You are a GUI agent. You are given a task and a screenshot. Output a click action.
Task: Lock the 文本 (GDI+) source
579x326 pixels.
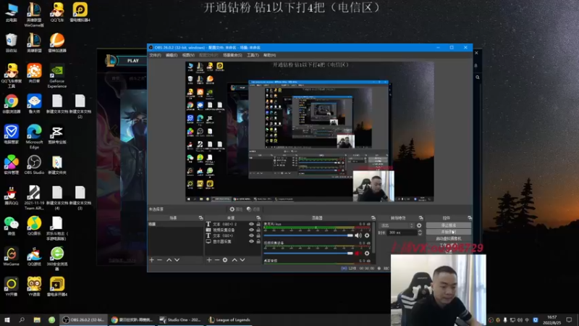[x=258, y=235]
